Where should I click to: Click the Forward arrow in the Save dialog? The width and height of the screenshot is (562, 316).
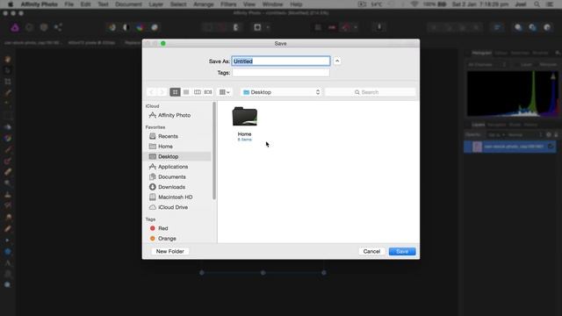pos(162,92)
